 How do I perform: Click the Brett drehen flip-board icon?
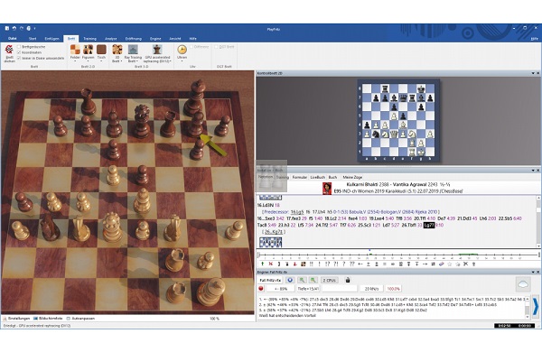point(9,53)
